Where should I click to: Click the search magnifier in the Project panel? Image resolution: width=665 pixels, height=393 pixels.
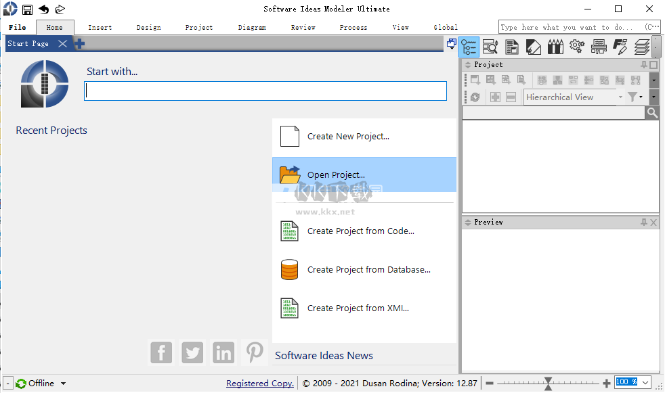click(x=651, y=112)
